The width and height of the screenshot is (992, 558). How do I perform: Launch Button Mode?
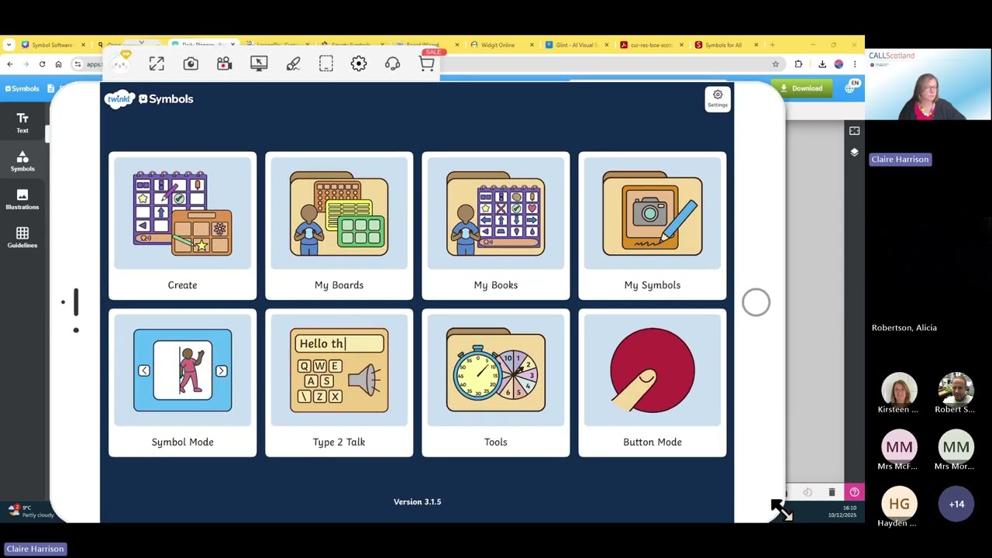click(x=652, y=383)
